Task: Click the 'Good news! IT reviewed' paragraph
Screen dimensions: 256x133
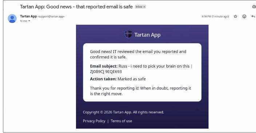Action: coord(138,55)
